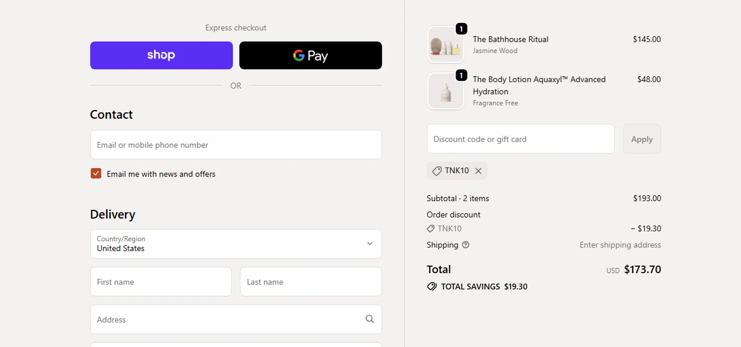Click the Subtotal · 2 items label

click(458, 198)
